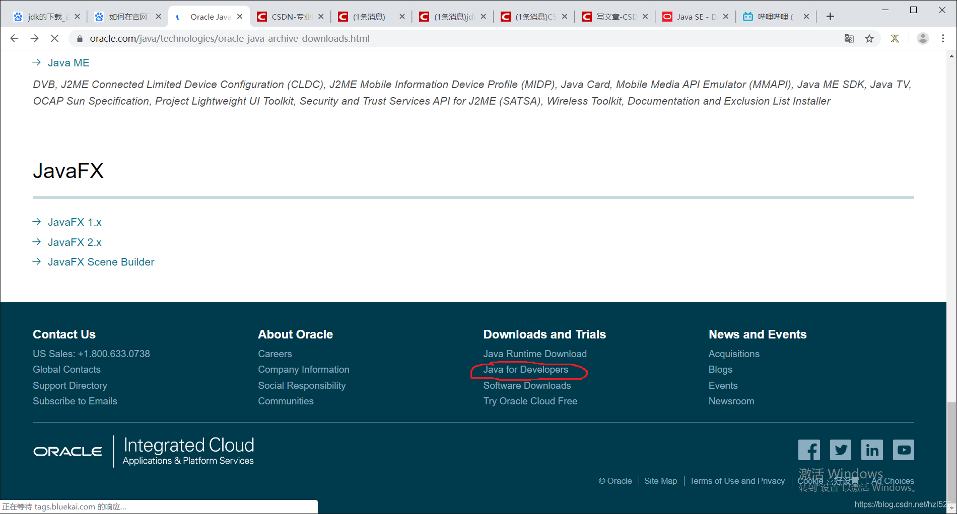The height and width of the screenshot is (514, 957).
Task: Open the Careers link
Action: (x=275, y=354)
